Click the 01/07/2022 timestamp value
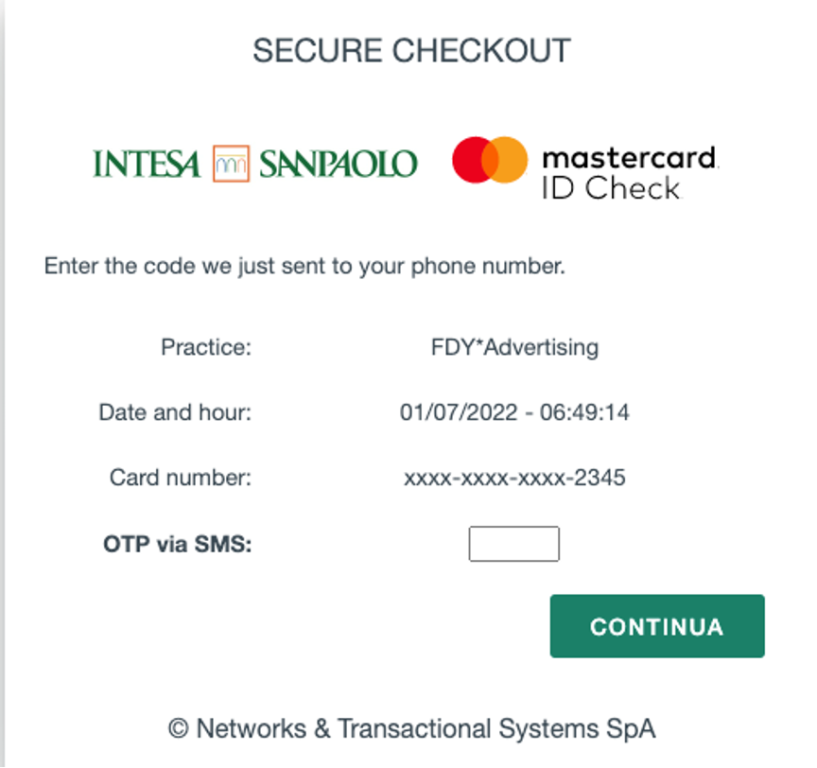Screen dimensions: 817x768 pos(514,412)
